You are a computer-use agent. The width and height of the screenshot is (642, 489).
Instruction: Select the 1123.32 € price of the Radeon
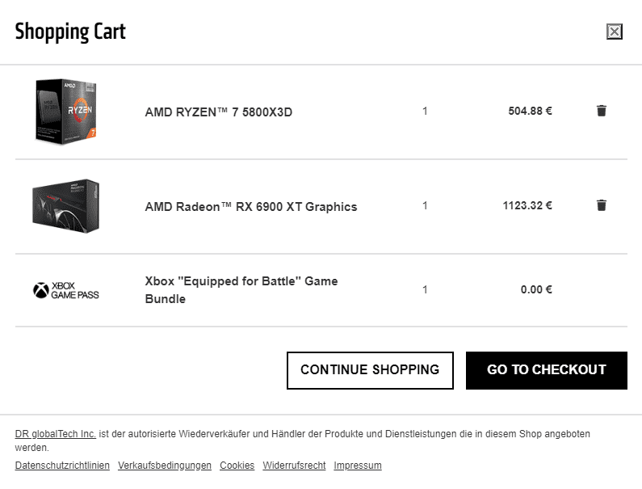(x=527, y=205)
